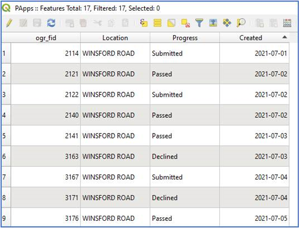The width and height of the screenshot is (300, 228).
Task: Click the save edits floppy icon
Action: pyautogui.click(x=37, y=23)
